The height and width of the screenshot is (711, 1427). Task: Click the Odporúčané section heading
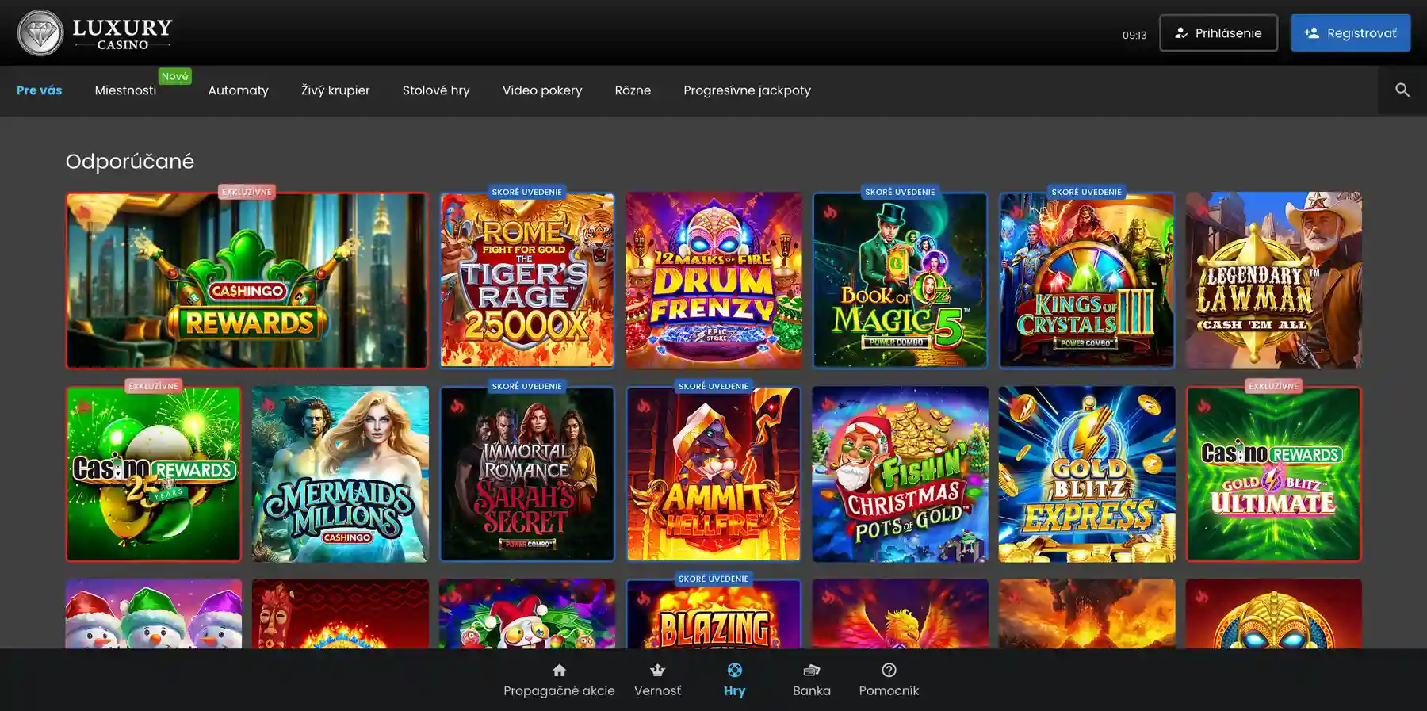130,161
